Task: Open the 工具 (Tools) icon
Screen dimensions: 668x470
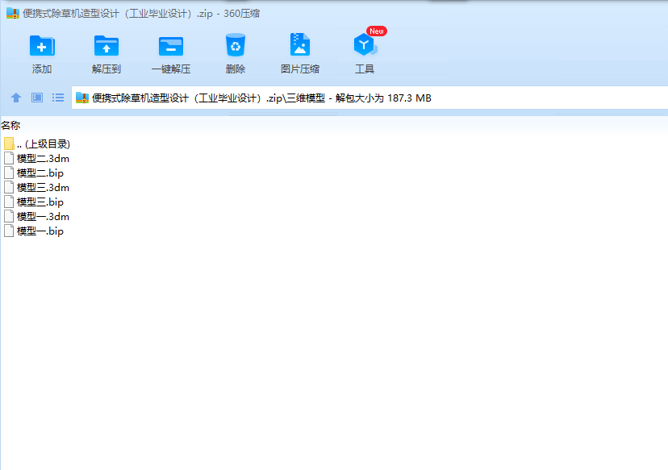Action: (x=365, y=45)
